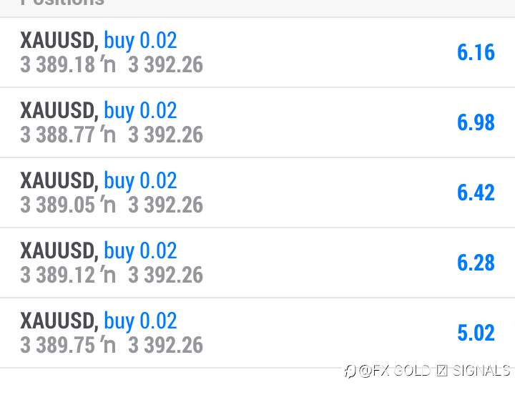Image resolution: width=515 pixels, height=395 pixels.
Task: Select the open price 3 389.12
Action: [x=58, y=275]
